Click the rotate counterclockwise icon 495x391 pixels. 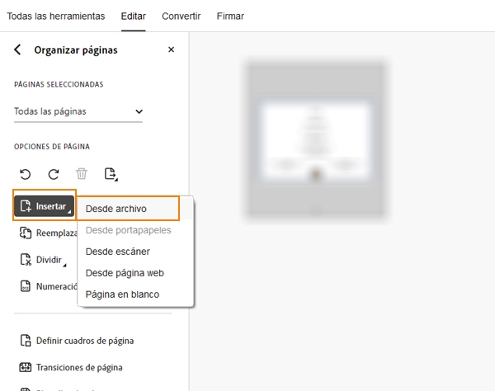(x=26, y=174)
